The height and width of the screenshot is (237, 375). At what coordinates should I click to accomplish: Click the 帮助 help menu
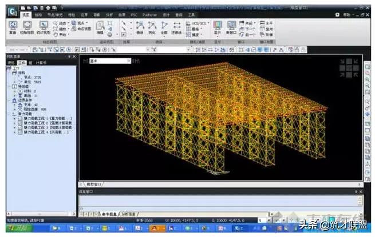click(x=347, y=15)
